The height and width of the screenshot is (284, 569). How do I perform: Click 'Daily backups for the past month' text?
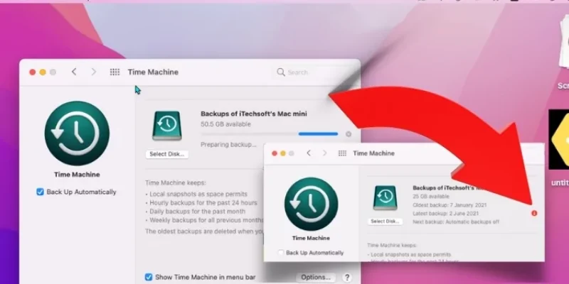click(198, 211)
